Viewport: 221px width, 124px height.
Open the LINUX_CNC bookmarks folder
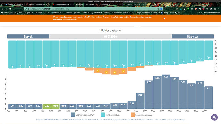click(x=175, y=13)
